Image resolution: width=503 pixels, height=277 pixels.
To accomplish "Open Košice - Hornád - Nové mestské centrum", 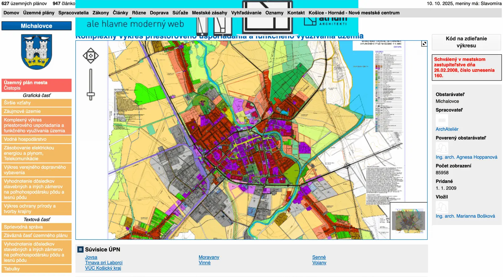I will (x=354, y=13).
